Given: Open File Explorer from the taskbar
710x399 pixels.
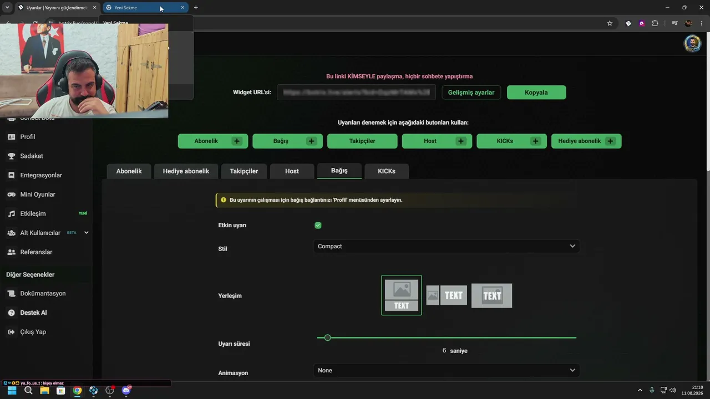Looking at the screenshot, I should point(44,391).
